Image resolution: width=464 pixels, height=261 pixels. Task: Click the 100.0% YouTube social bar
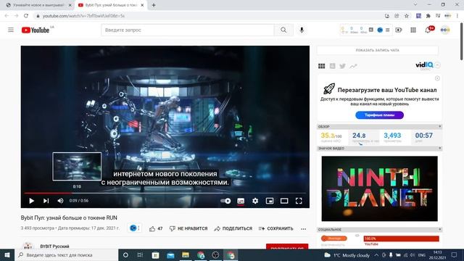click(x=401, y=239)
